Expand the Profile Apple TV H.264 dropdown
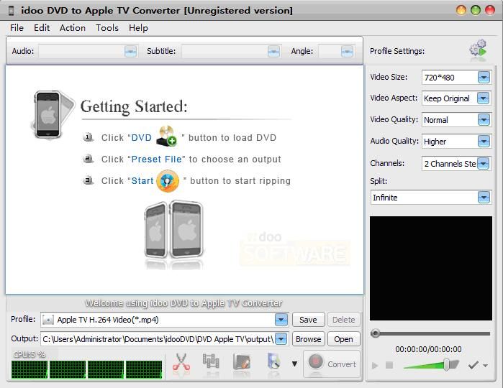 click(x=281, y=320)
